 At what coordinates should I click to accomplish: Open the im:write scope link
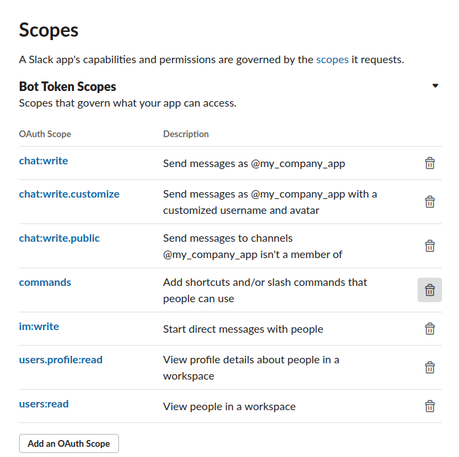coord(39,327)
